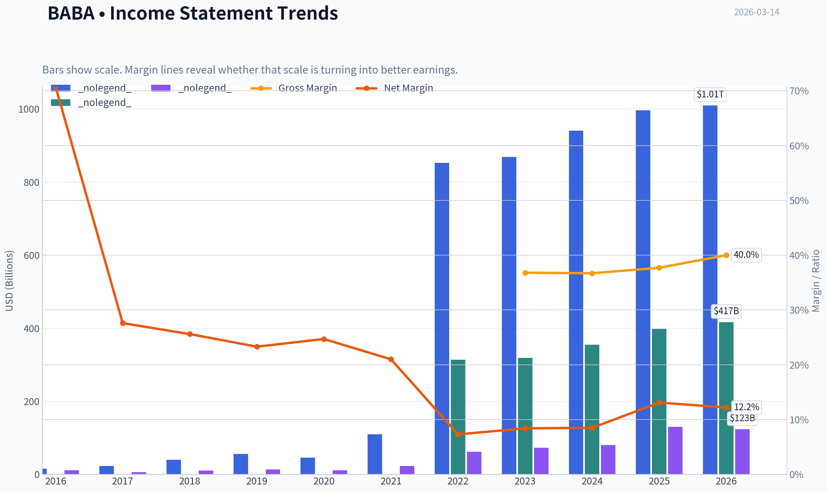
Task: Select the Gross Margin point for 2023
Action: pos(525,273)
